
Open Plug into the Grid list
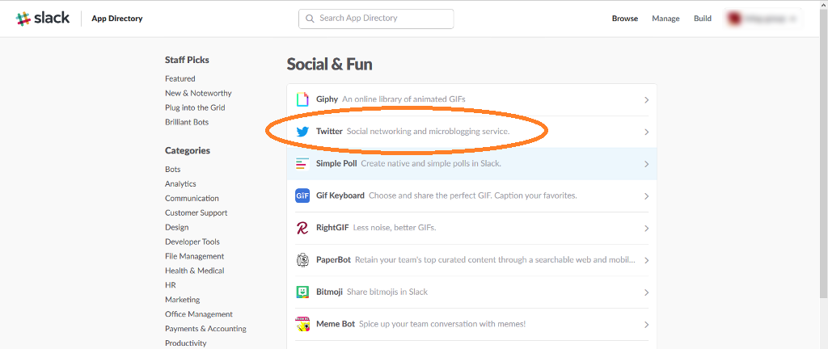click(195, 107)
